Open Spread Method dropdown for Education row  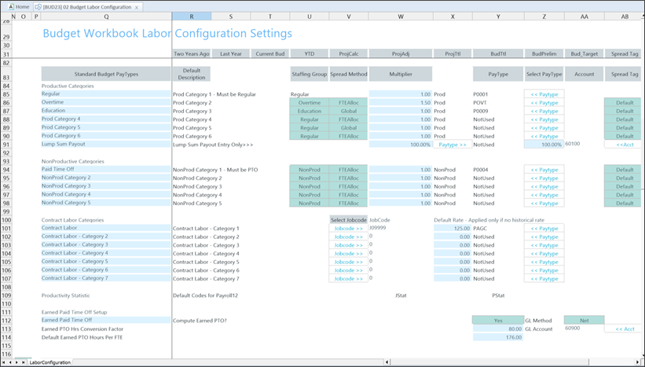349,112
